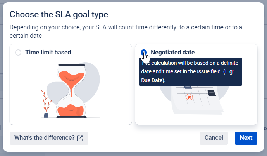This screenshot has width=267, height=156.
Task: Select the Time limit based radio button
Action: click(18, 53)
